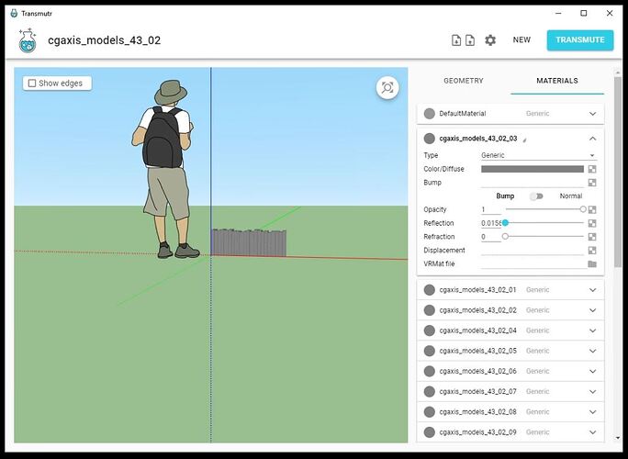Image resolution: width=628 pixels, height=459 pixels.
Task: Click the Transmutr flask logo
Action: (28, 40)
